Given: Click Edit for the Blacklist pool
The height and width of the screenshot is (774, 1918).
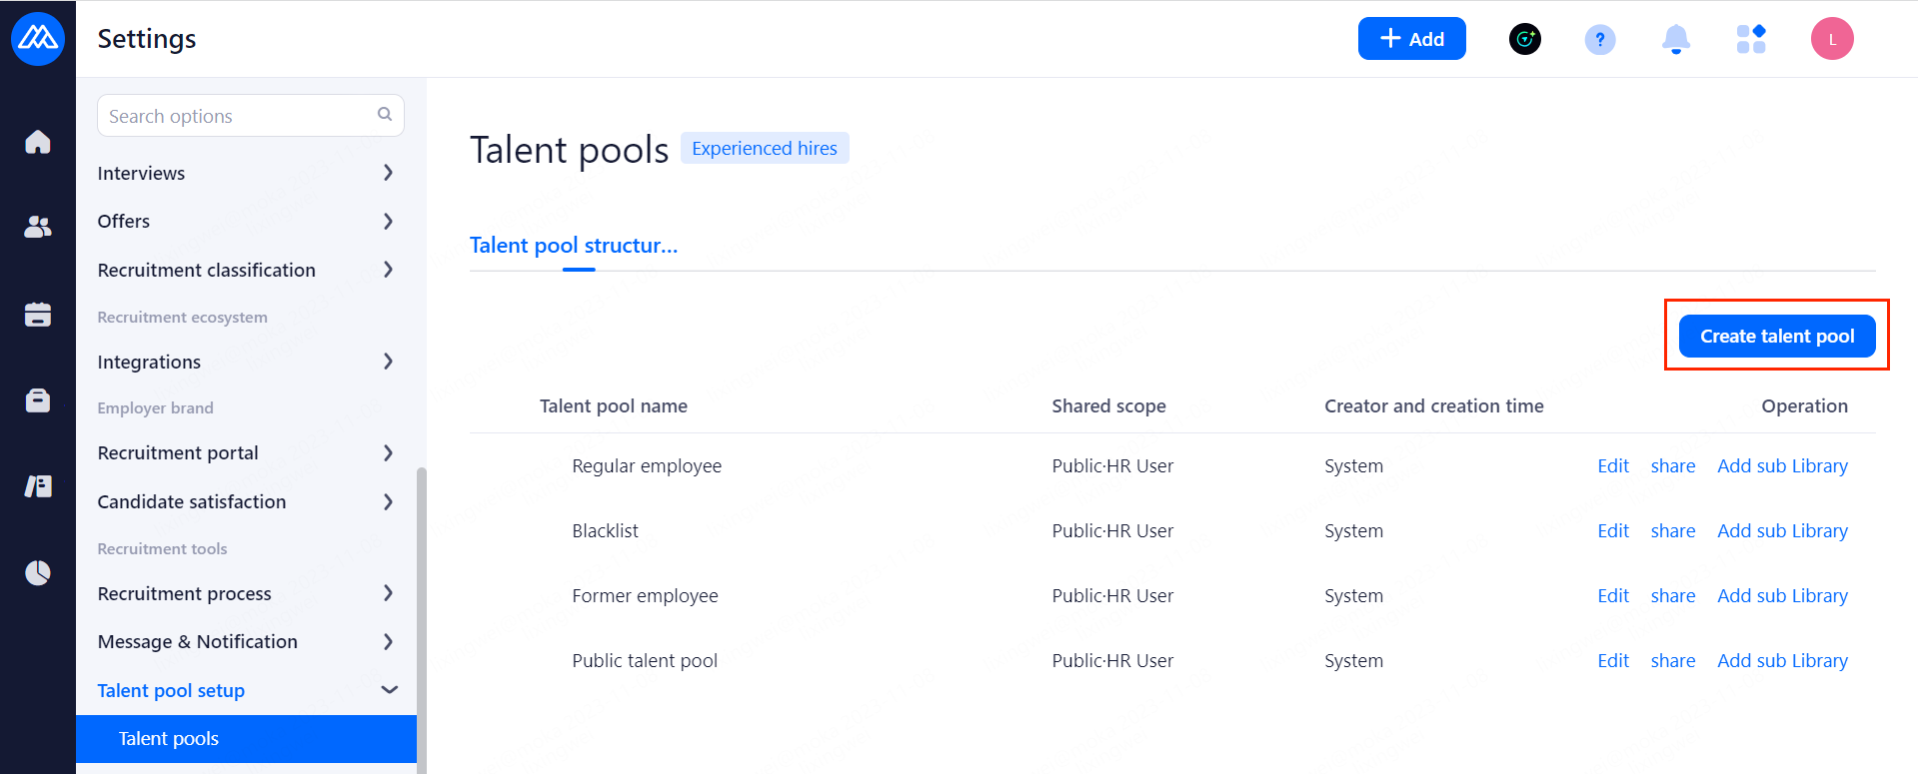Looking at the screenshot, I should [1612, 531].
